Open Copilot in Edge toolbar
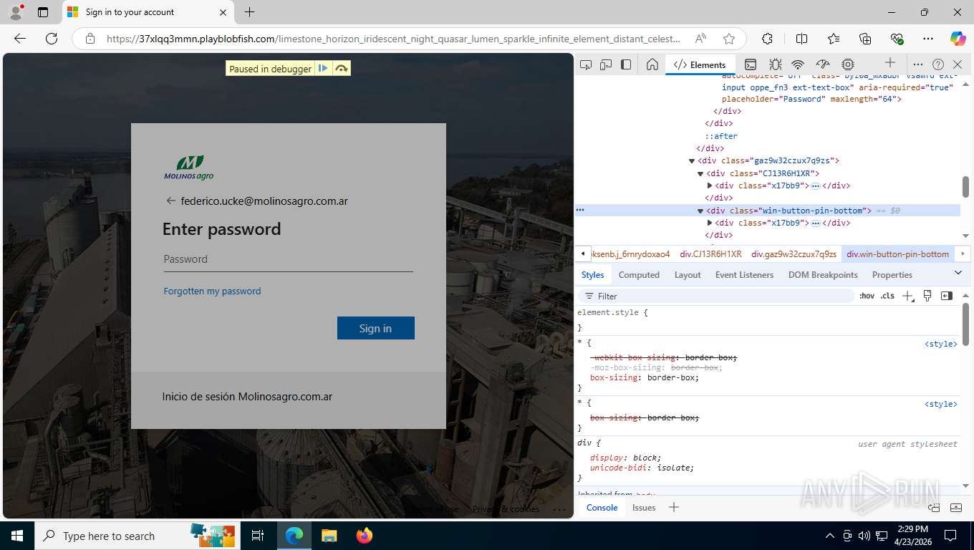 click(x=958, y=39)
